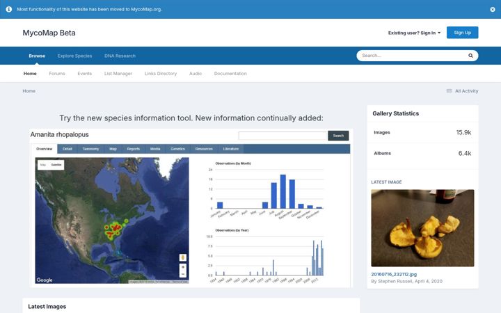Click the Observations (by Month) chart title
The image size is (501, 313).
coord(233,163)
